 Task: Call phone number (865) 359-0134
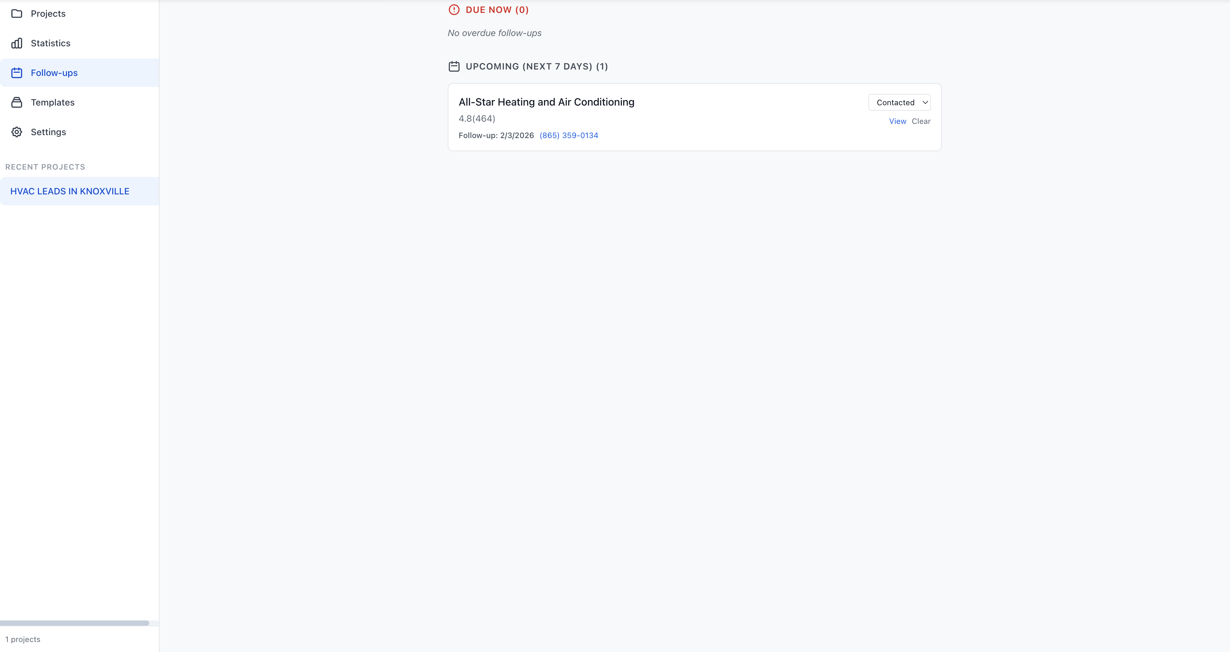point(568,136)
